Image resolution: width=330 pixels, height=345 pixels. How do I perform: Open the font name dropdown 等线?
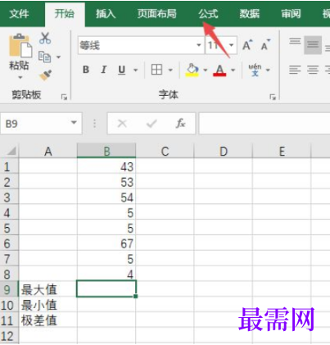(199, 45)
